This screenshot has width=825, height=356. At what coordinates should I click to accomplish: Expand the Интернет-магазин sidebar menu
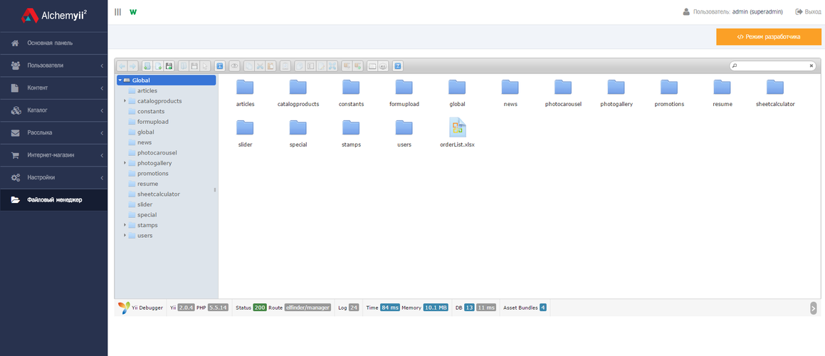tap(53, 155)
